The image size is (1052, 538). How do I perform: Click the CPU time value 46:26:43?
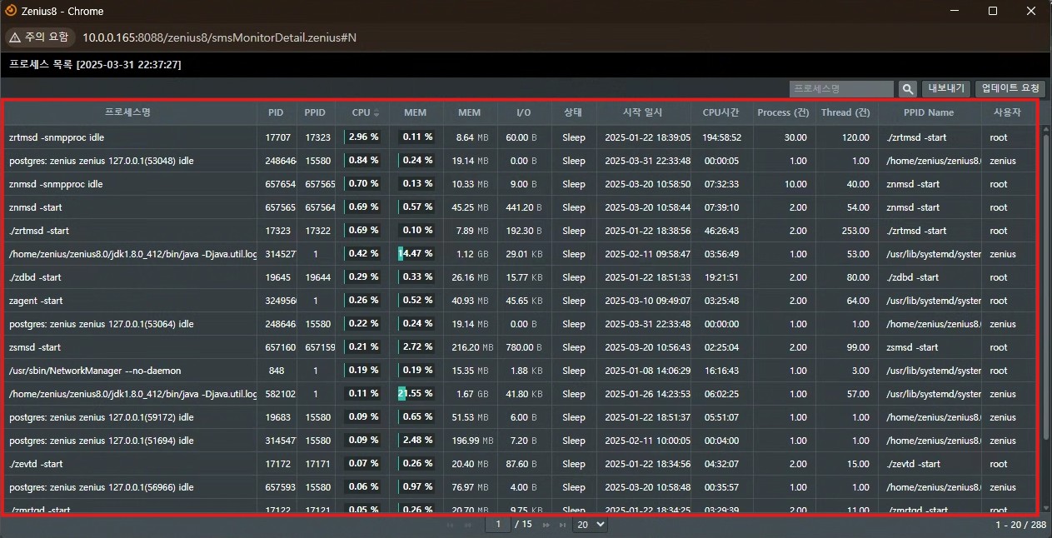point(721,231)
